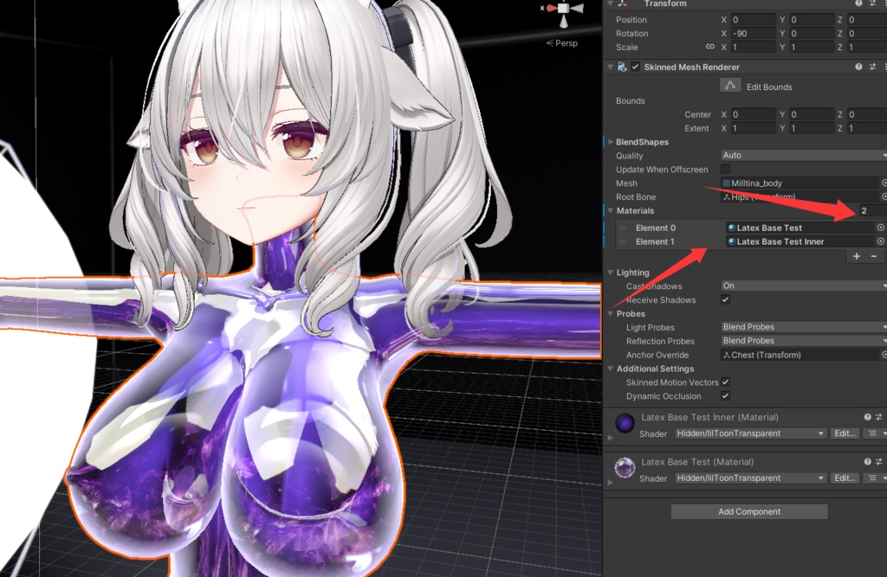Grab the Element 1 reorder handle
The image size is (887, 577).
[623, 241]
